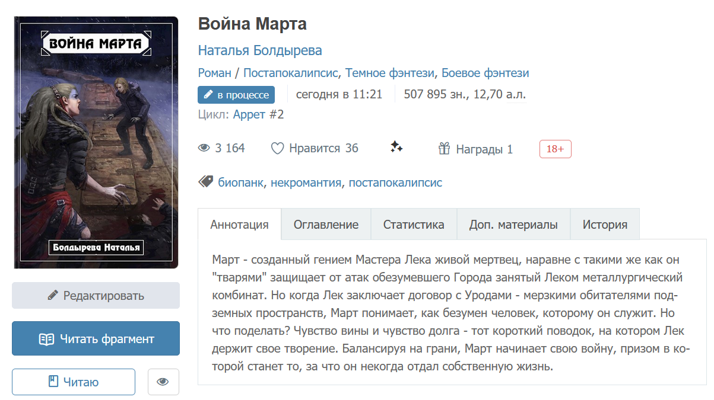Follow the некромантия tag link
This screenshot has height=400, width=714.
(x=306, y=183)
